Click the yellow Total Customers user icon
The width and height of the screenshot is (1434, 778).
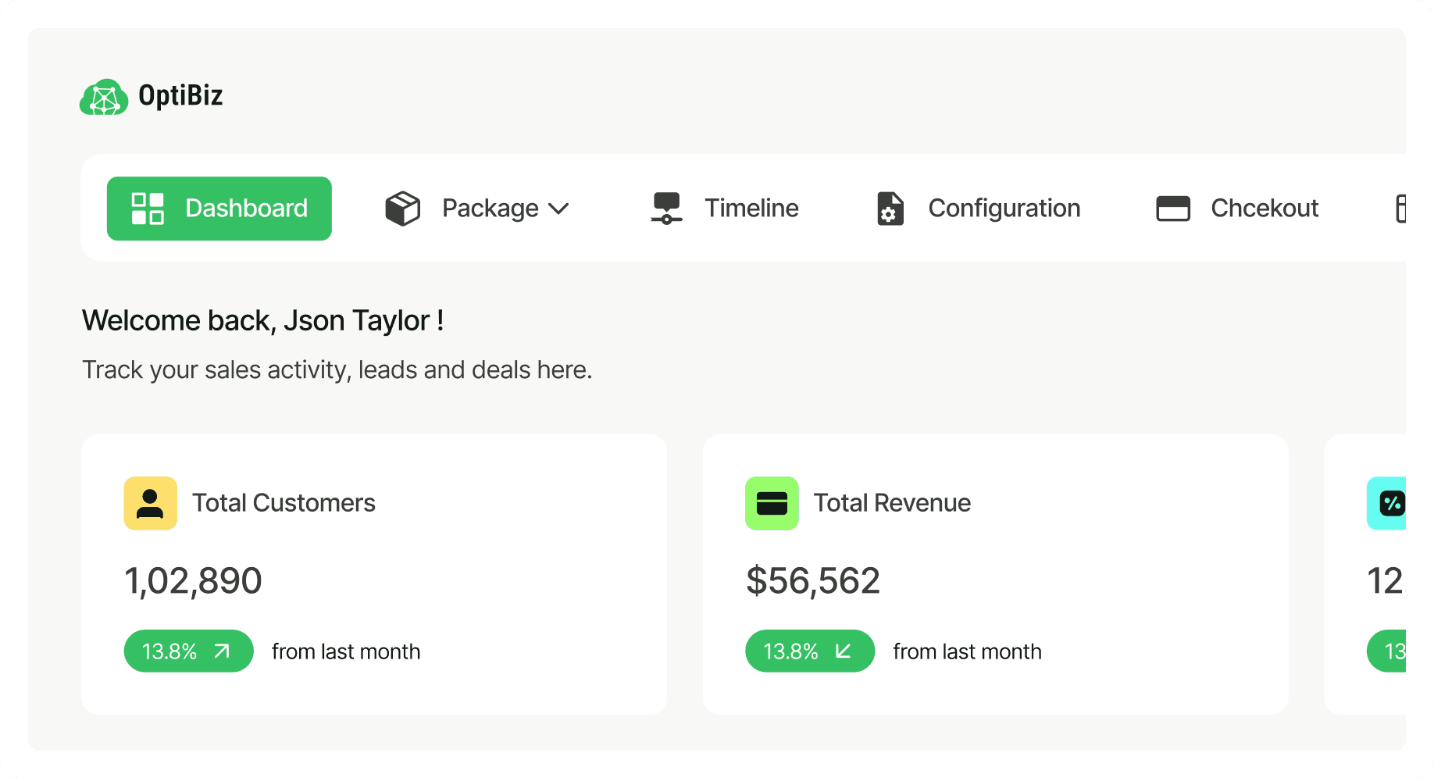coord(150,503)
